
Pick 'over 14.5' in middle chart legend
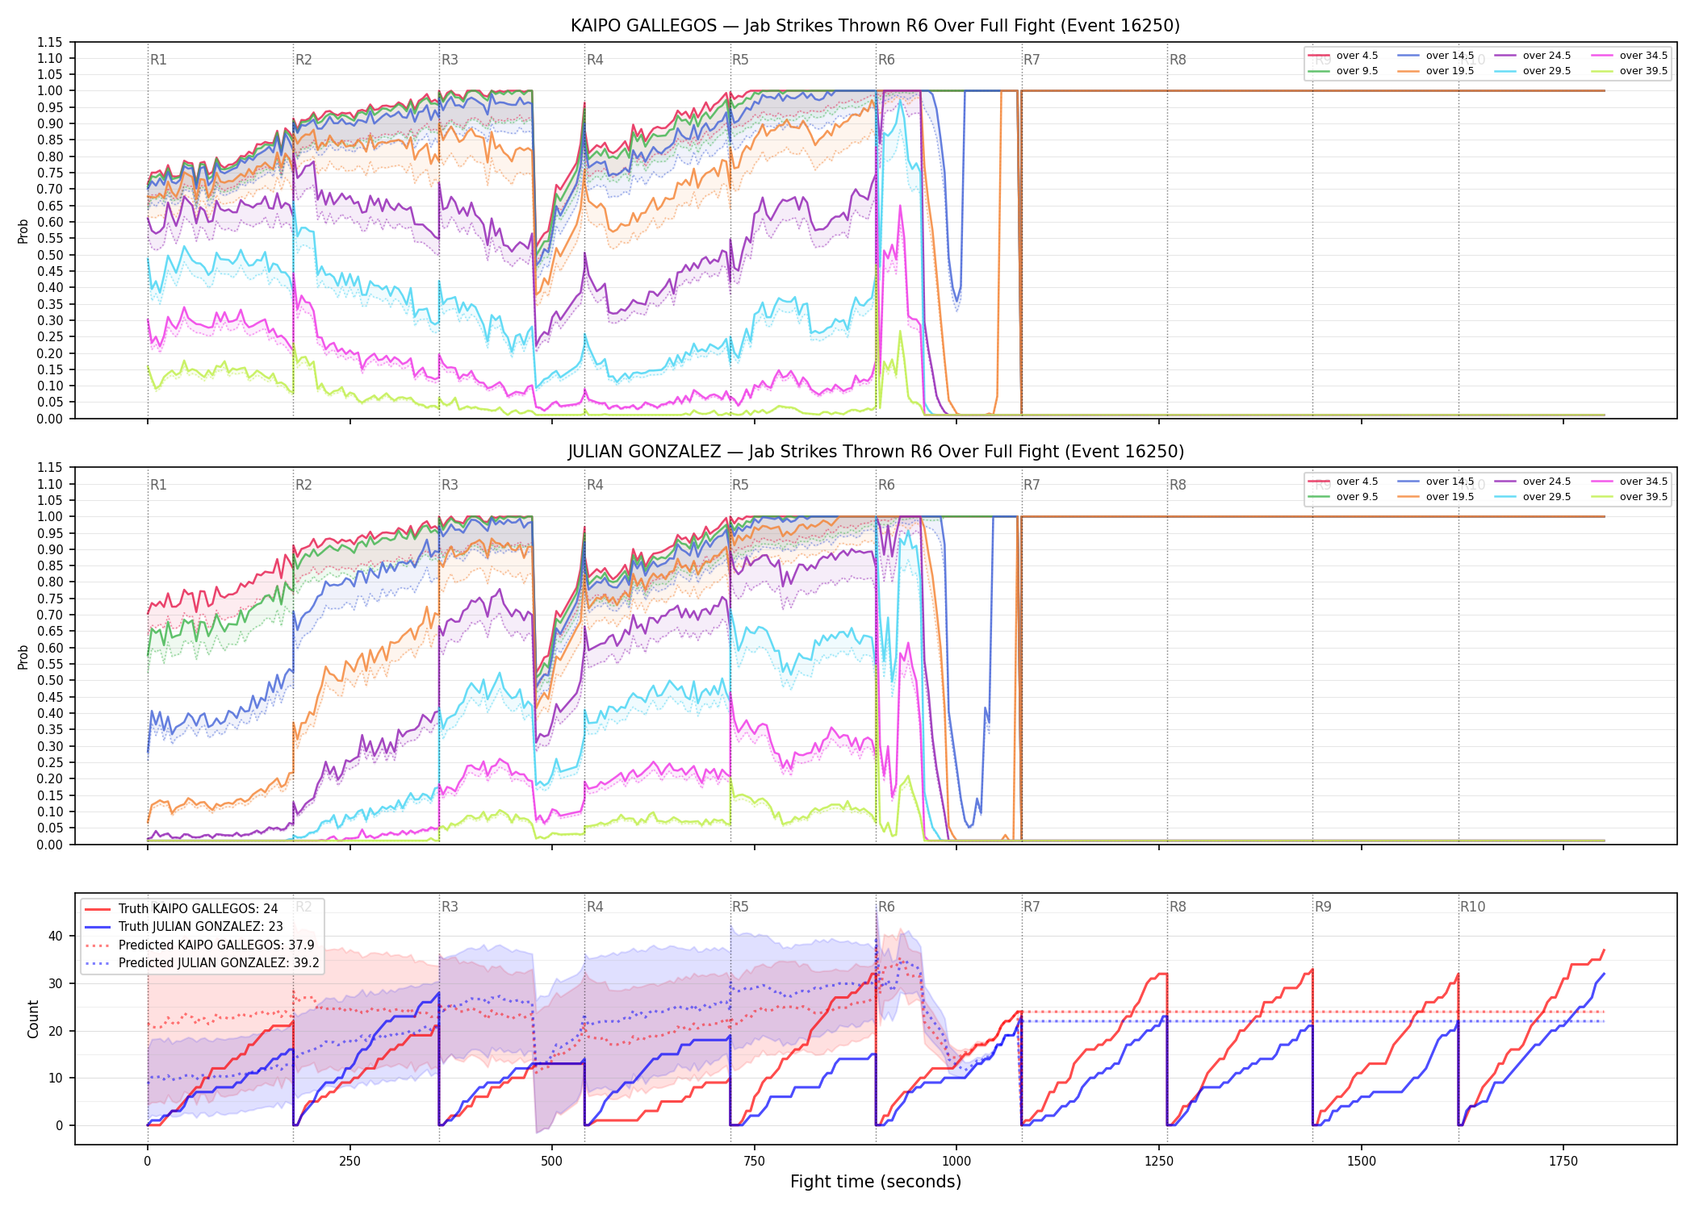click(1436, 482)
